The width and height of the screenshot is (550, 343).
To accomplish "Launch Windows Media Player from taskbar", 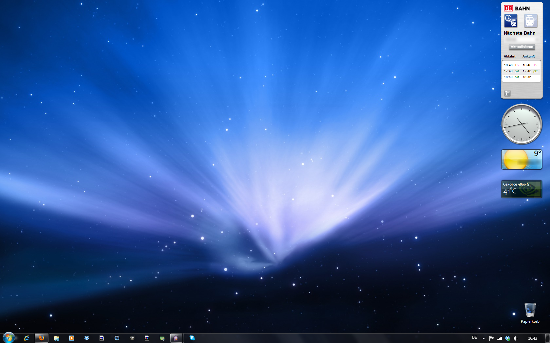I will pos(72,338).
